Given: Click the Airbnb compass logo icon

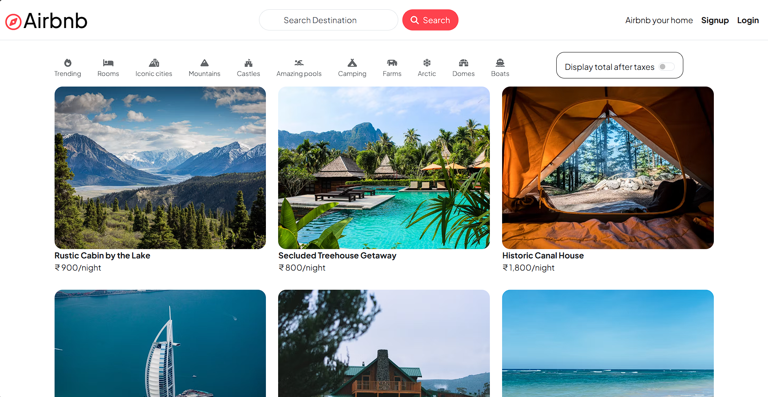Looking at the screenshot, I should 13,22.
